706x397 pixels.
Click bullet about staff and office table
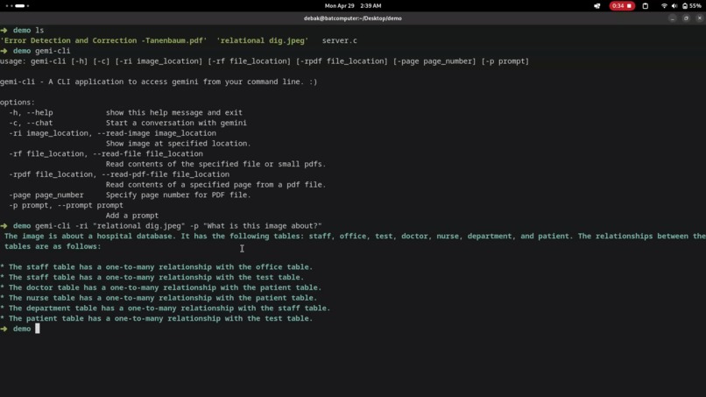(x=156, y=267)
